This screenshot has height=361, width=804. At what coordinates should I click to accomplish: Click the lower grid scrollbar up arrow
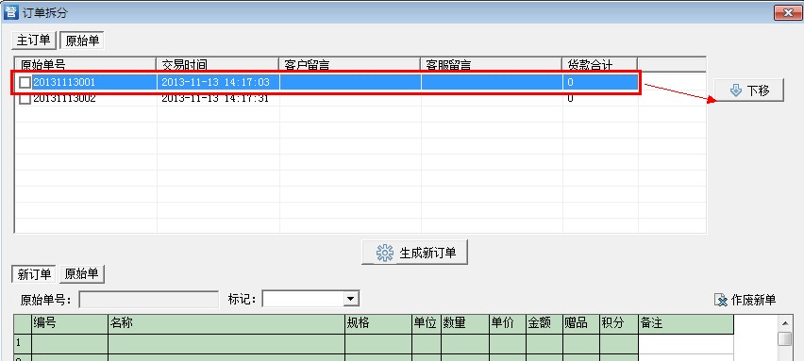[784, 323]
